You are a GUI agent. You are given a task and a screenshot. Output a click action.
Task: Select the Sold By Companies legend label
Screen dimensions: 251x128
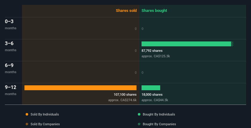[45, 124]
